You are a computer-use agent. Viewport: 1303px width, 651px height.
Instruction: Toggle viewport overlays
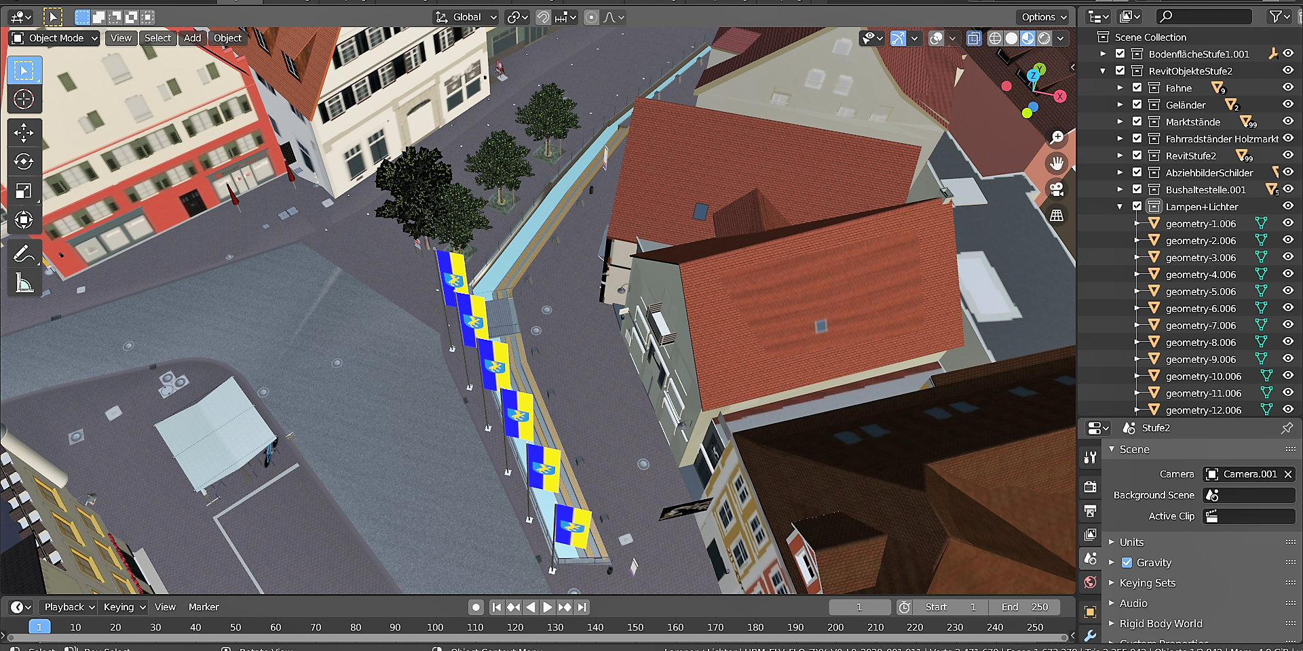pos(937,38)
